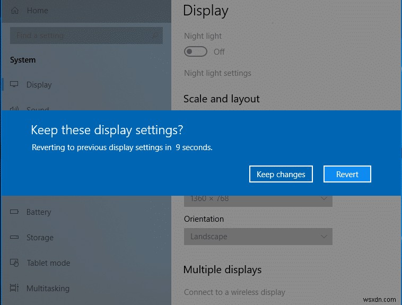The height and width of the screenshot is (305, 402).
Task: Click the Multiple displays heading
Action: tap(223, 270)
